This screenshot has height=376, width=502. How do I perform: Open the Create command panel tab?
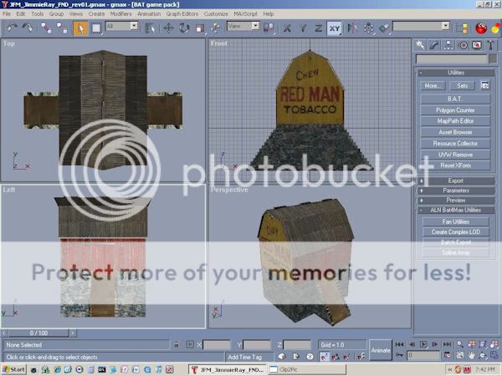421,45
